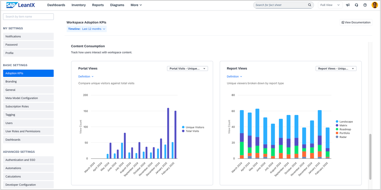Image resolution: width=381 pixels, height=190 pixels.
Task: Go to the Inventory tab
Action: [x=79, y=5]
